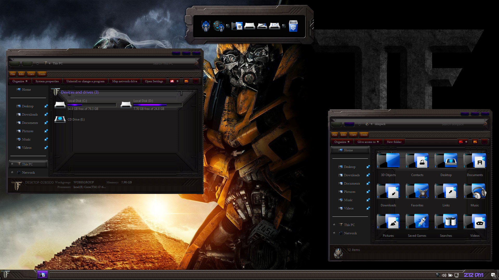Screen dimensions: 499x280
Task: Click the Optimus Prime head dock icon
Action: (206, 26)
